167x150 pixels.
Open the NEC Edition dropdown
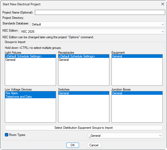point(93,32)
